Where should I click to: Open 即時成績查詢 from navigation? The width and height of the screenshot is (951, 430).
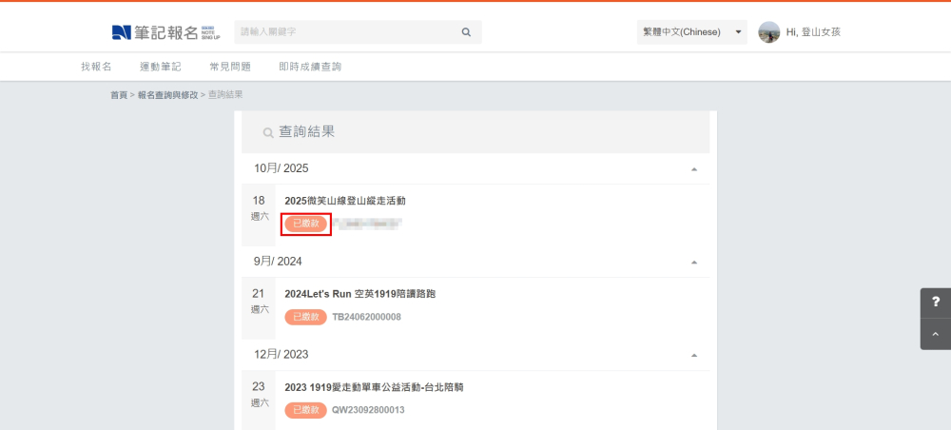[x=310, y=67]
